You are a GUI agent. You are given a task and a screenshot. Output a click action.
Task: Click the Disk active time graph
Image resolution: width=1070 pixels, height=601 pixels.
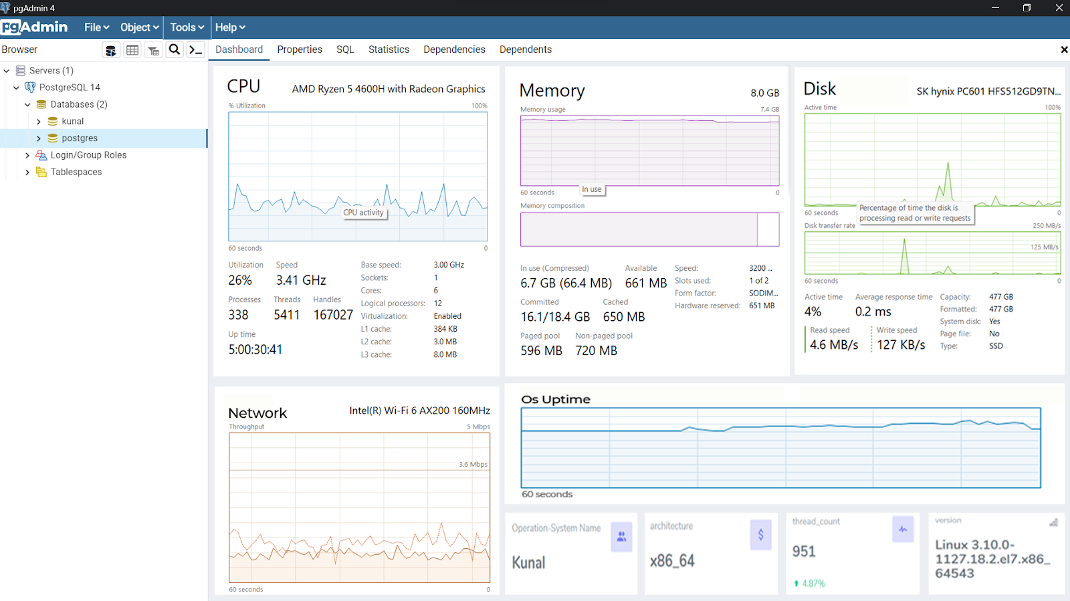pos(932,160)
